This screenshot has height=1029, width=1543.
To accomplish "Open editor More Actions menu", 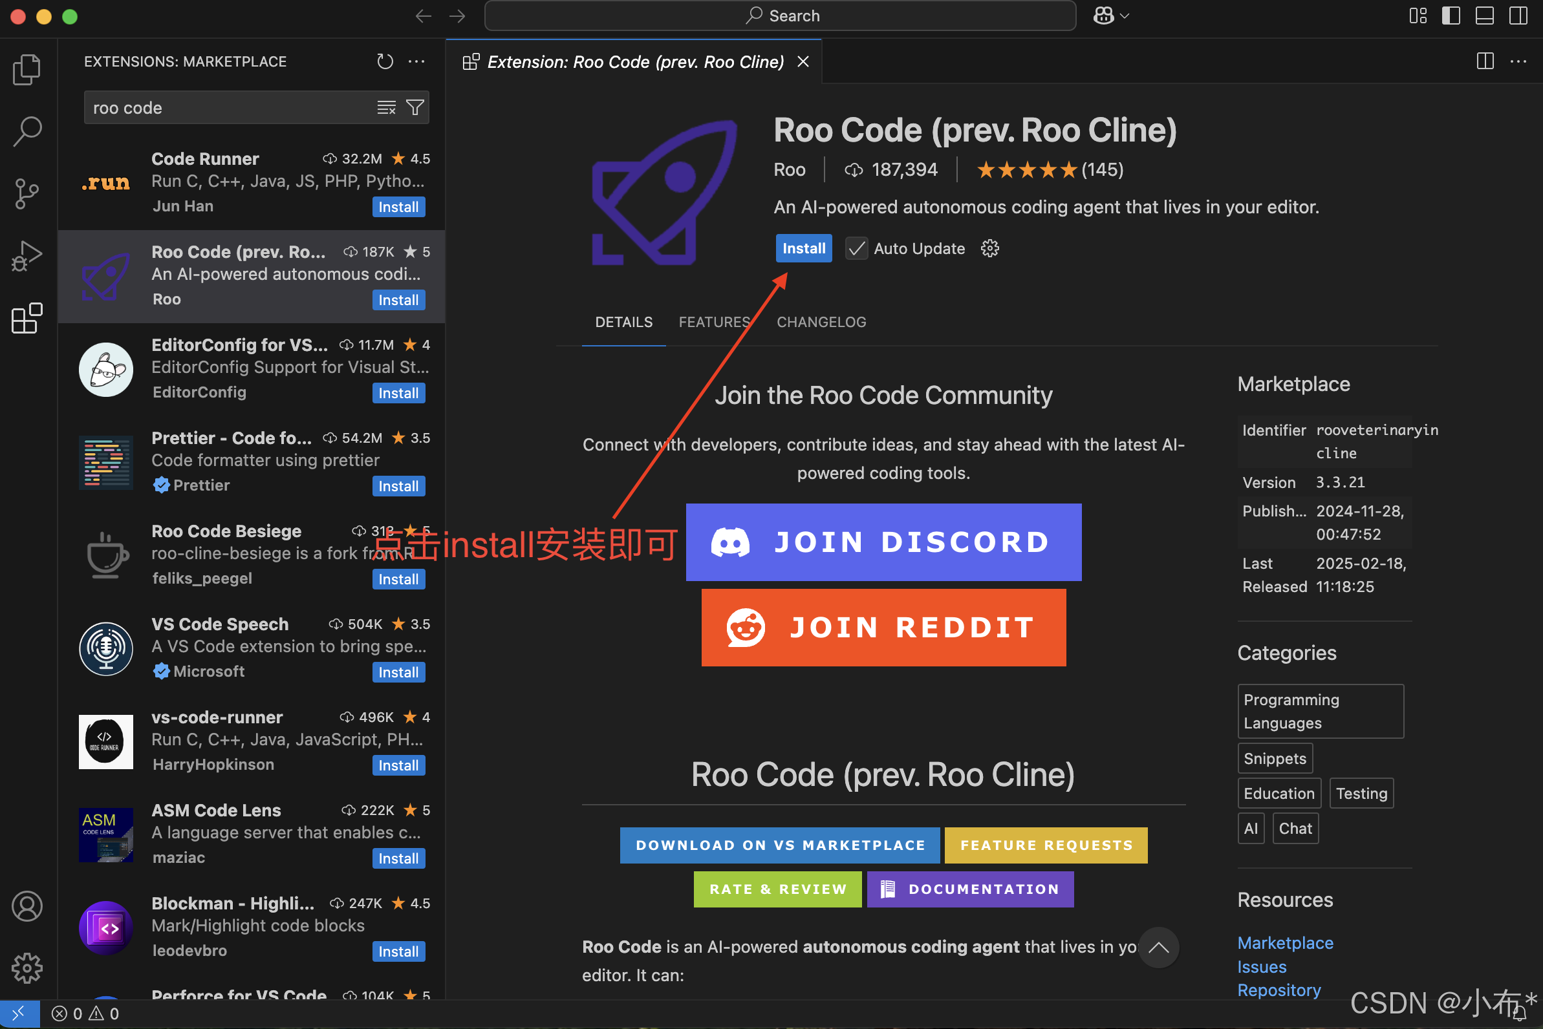I will (x=1518, y=61).
